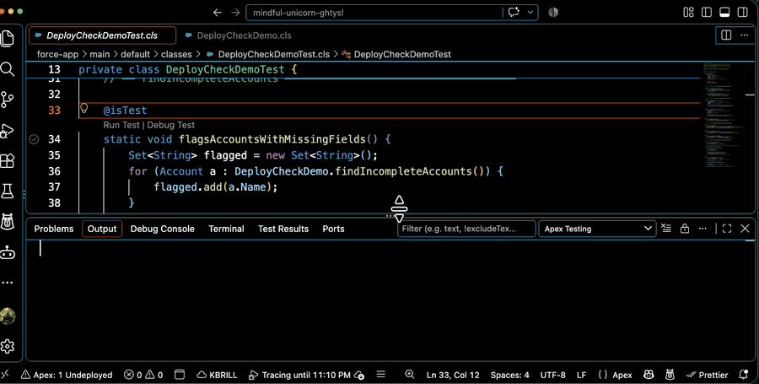The height and width of the screenshot is (384, 759).
Task: Toggle output scroll lock
Action: coord(685,229)
